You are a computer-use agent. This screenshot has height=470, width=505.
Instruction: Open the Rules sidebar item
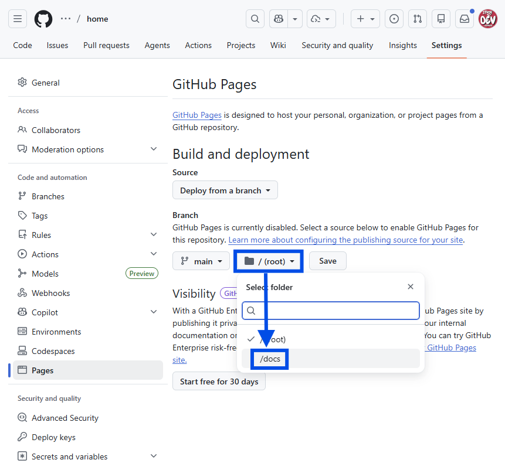point(41,235)
